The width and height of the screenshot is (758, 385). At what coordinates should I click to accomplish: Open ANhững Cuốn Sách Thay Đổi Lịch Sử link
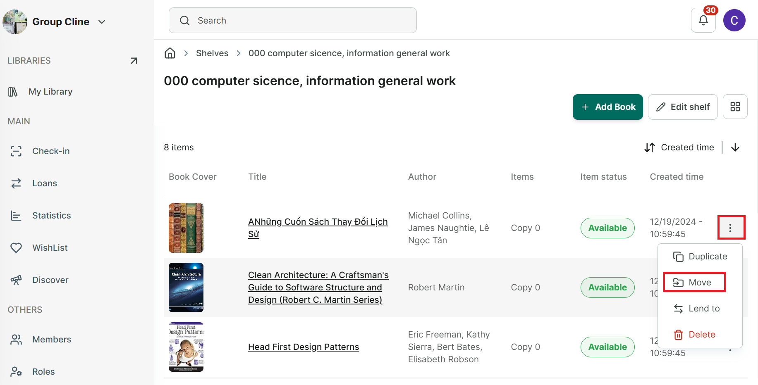coord(318,228)
